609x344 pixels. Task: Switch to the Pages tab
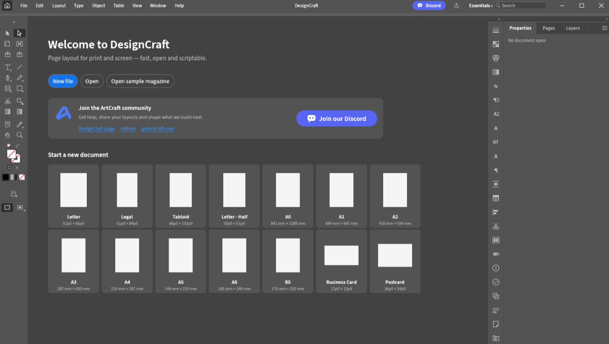[x=549, y=28]
